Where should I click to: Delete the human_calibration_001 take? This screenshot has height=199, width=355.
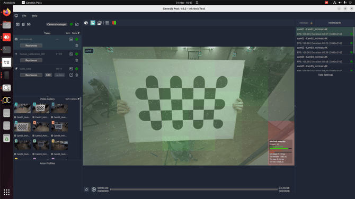click(77, 60)
